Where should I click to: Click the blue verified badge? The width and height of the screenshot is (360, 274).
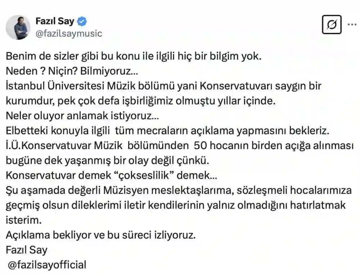[82, 21]
